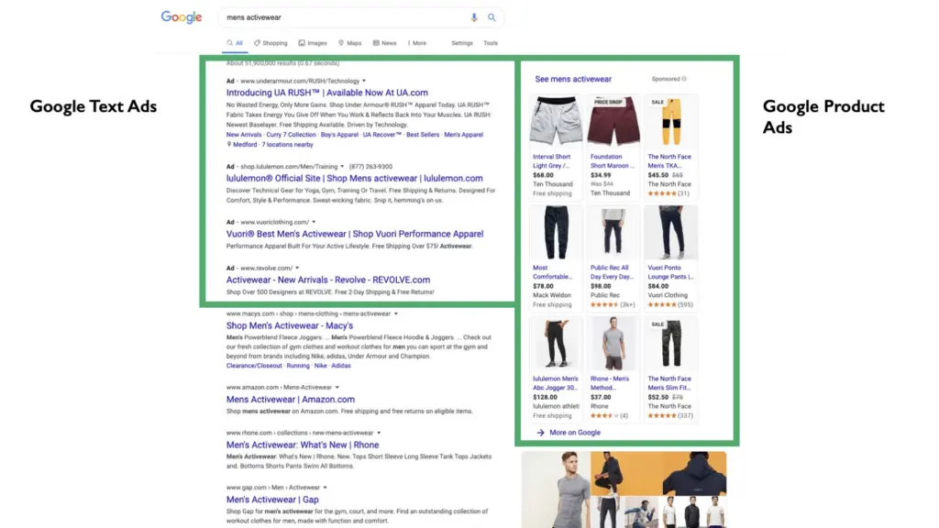Screen dimensions: 939x528
Task: Open Vuori Ponto Lounge Pants thumbnail
Action: [670, 233]
